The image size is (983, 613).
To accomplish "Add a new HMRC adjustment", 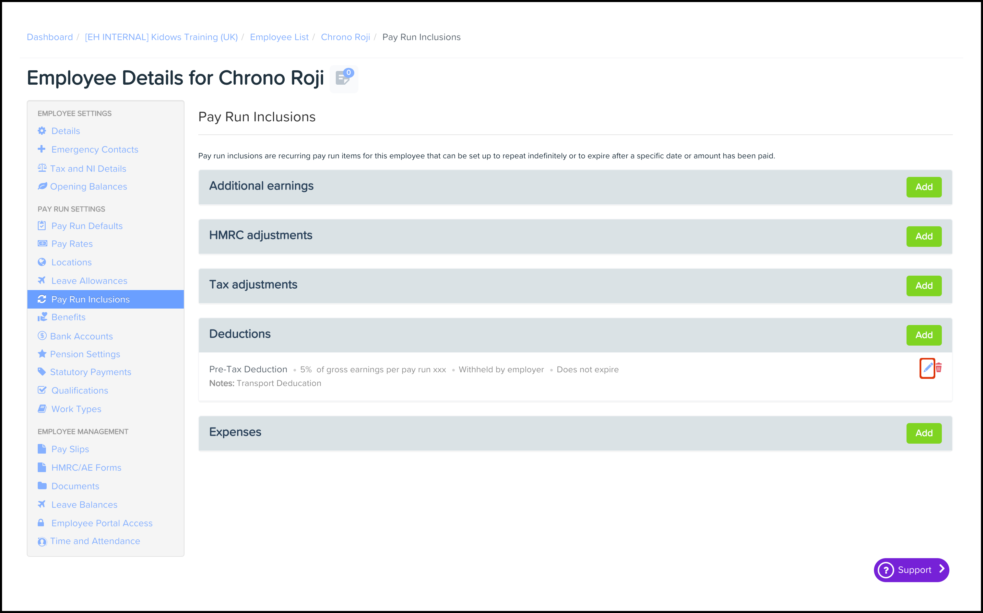I will coord(924,236).
